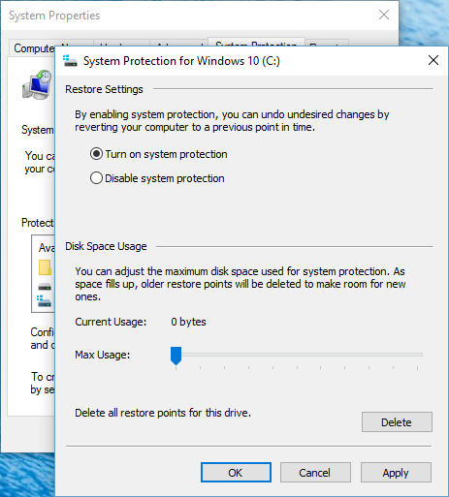449x497 pixels.
Task: Confirm with the OK button
Action: click(x=236, y=472)
